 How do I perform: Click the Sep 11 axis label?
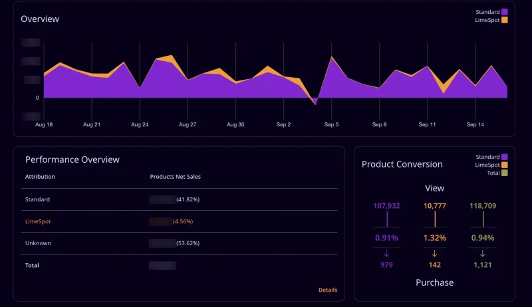coord(427,124)
